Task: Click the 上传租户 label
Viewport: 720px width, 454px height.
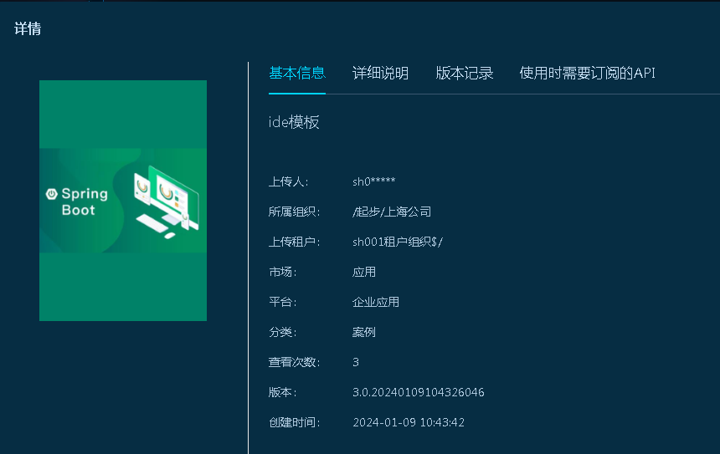Action: tap(295, 242)
